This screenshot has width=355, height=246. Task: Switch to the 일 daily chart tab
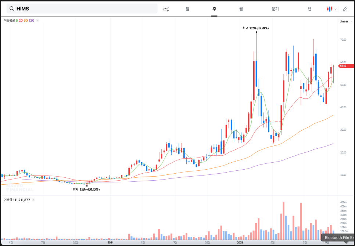187,9
